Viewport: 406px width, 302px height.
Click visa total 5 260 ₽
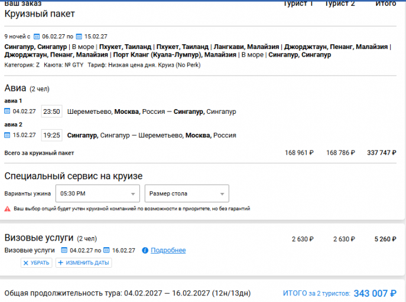coord(385,239)
